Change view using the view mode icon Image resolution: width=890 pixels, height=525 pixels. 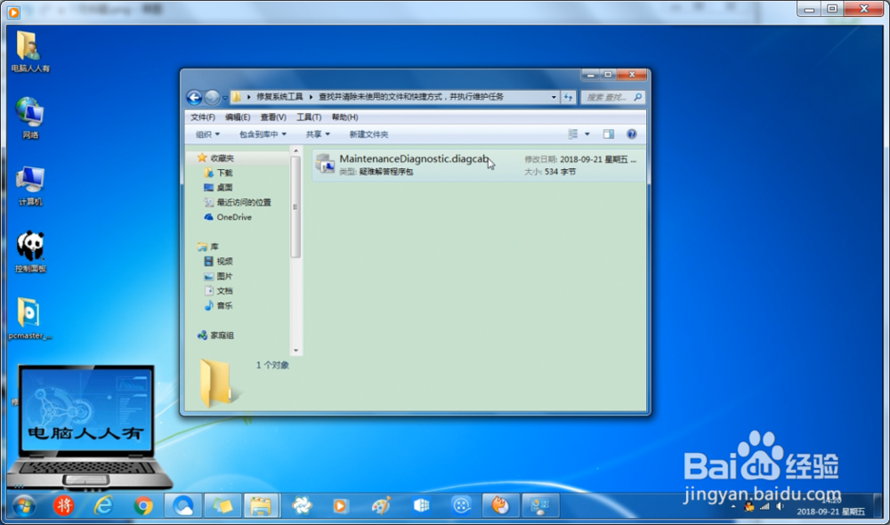click(573, 134)
